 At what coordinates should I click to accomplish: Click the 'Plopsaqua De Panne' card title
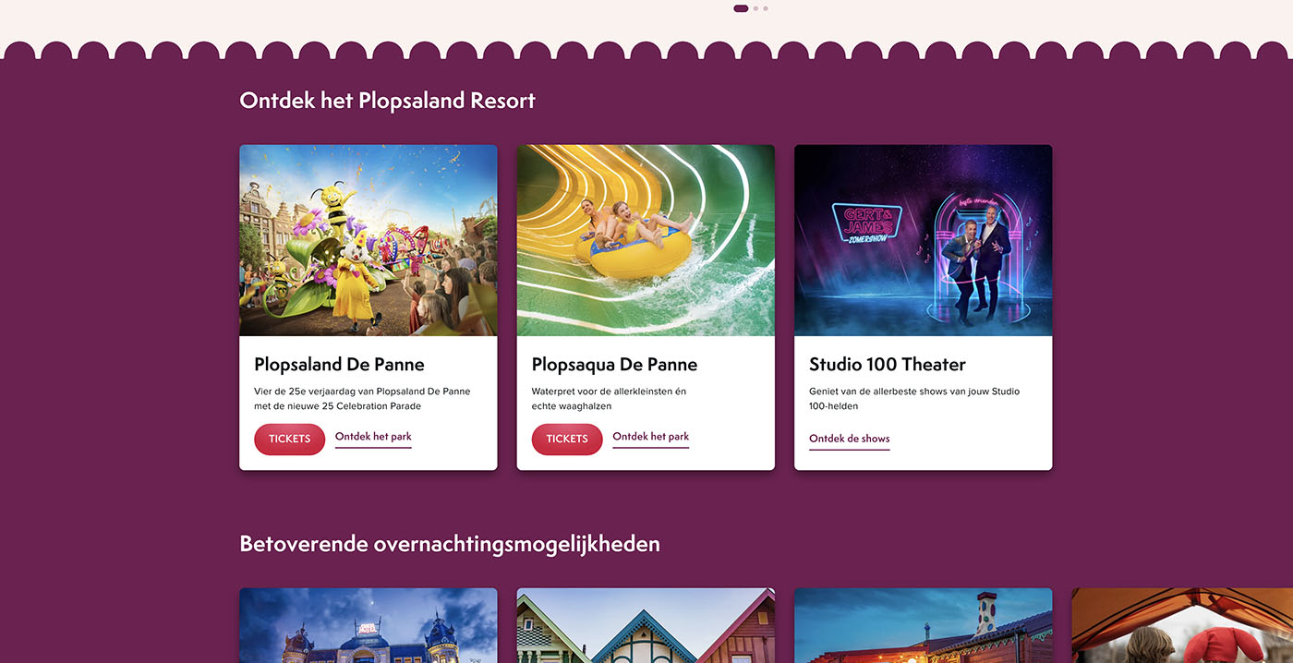614,364
